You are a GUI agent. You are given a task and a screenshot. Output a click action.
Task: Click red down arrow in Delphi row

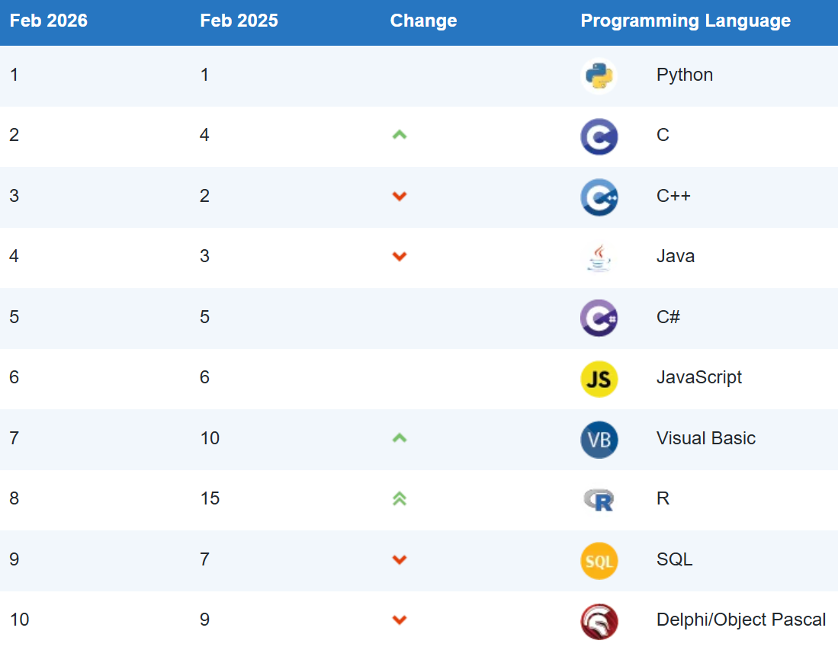point(400,620)
